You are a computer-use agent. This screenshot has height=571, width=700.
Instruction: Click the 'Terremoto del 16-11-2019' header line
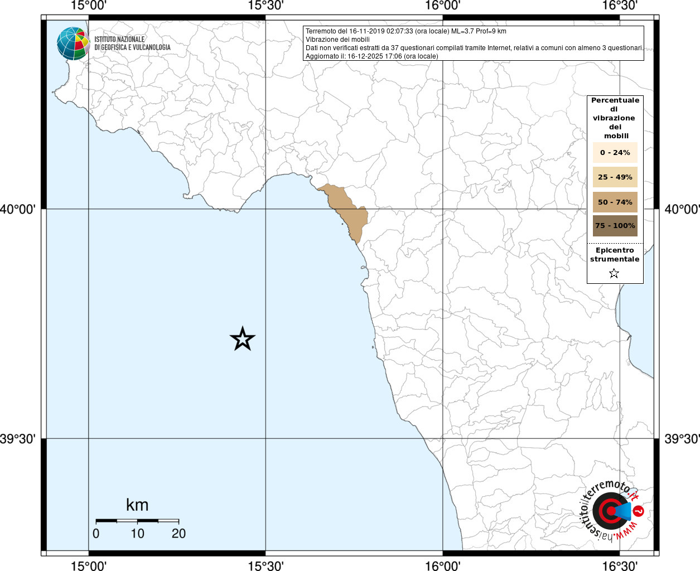[406, 31]
